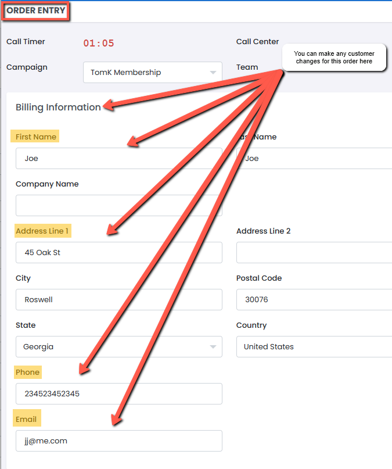Click the red call timer display
392x469 pixels.
[x=99, y=43]
